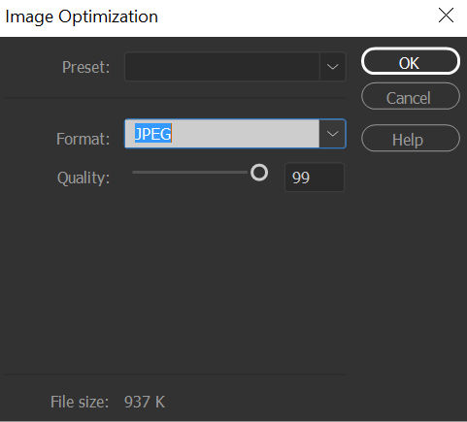
Task: Confirm with the OK button
Action: tap(410, 61)
